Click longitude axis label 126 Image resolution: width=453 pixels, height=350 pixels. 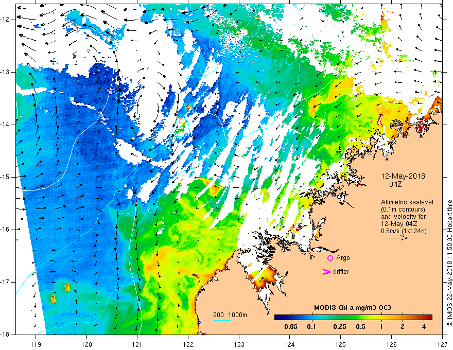[x=391, y=344]
